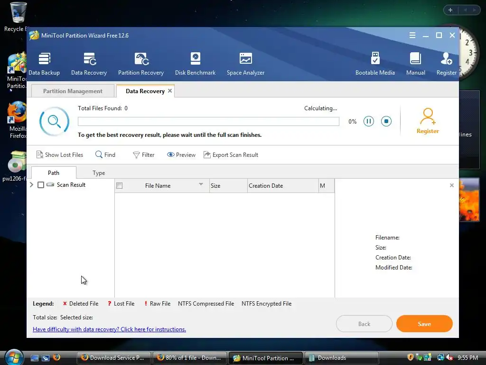Sort by Creation Date column
Viewport: 486px width, 365px height.
283,186
